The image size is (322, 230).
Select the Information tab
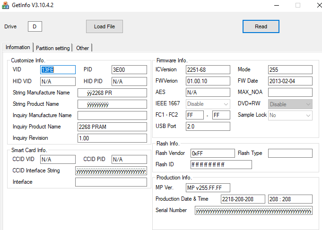click(x=17, y=47)
